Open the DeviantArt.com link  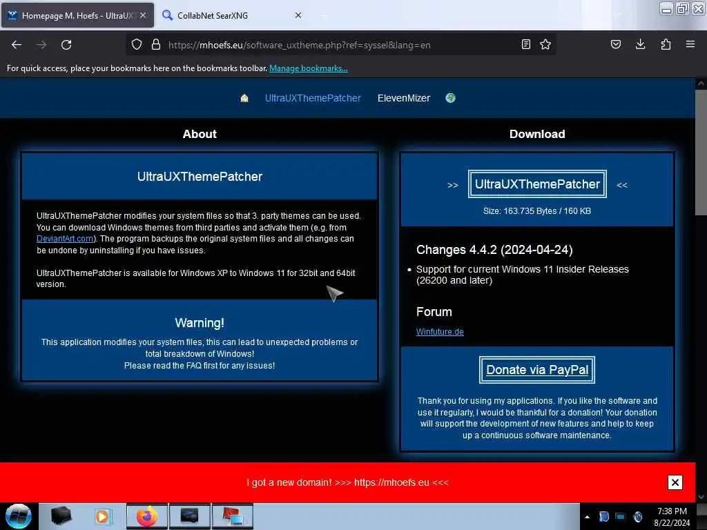pos(65,238)
